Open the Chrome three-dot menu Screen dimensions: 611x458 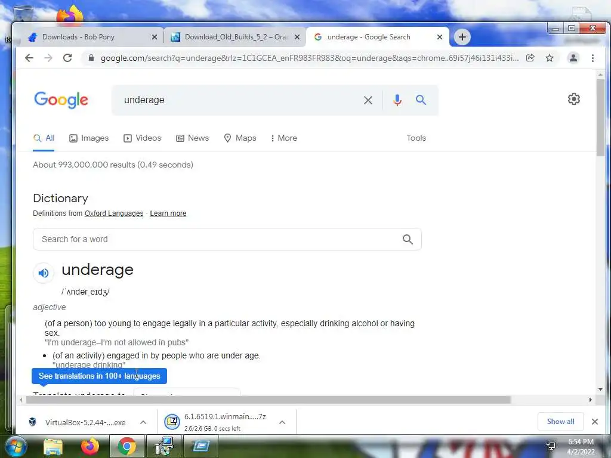(x=593, y=58)
